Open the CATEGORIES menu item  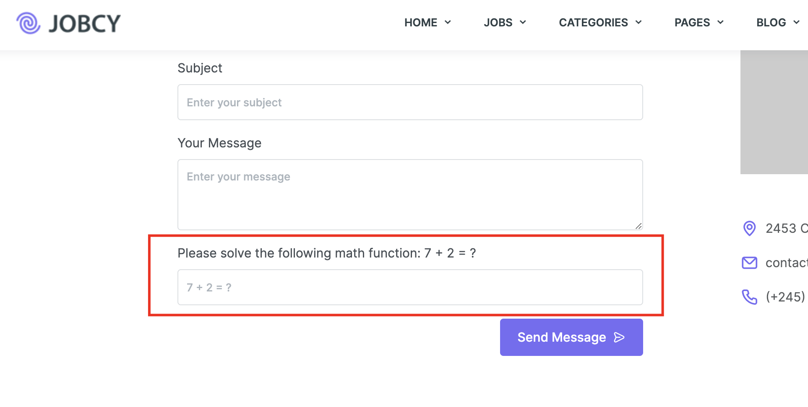click(x=593, y=23)
